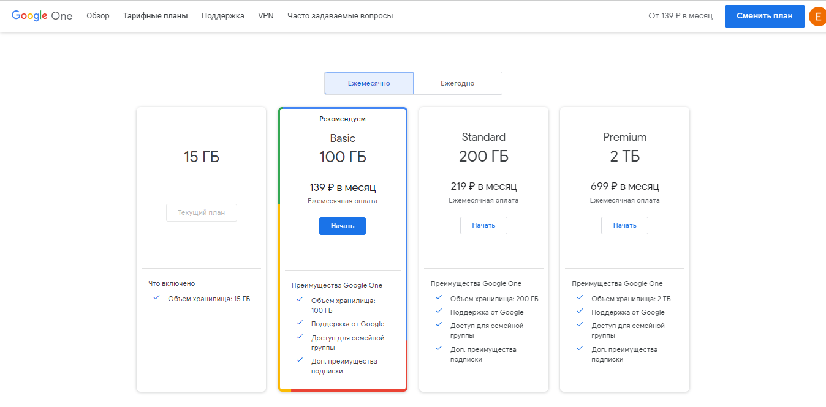Click the text От 139 ₽ в месяц
The height and width of the screenshot is (407, 826).
680,16
